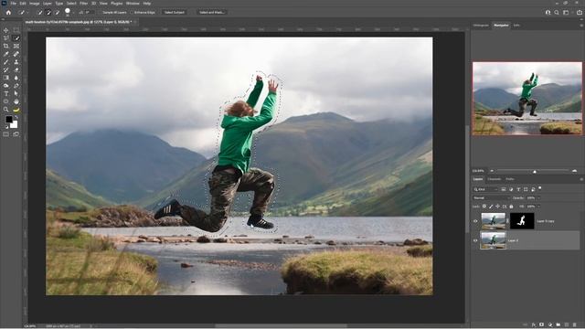The width and height of the screenshot is (585, 329).
Task: Click the Navigator zoom-in mountain icon
Action: click(x=575, y=171)
